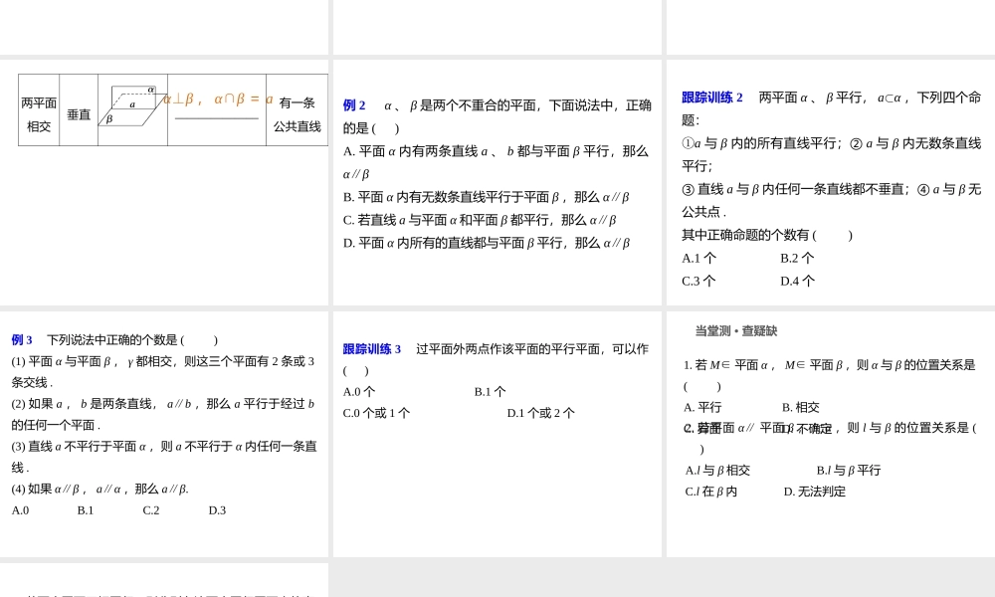Choose answer C.2 in 例 3
995x597 pixels.
coord(151,510)
